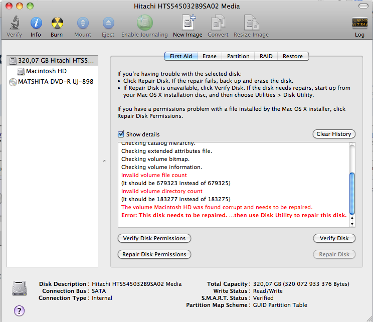Click the Connection Type Internal value
This screenshot has width=373, height=322.
[102, 298]
